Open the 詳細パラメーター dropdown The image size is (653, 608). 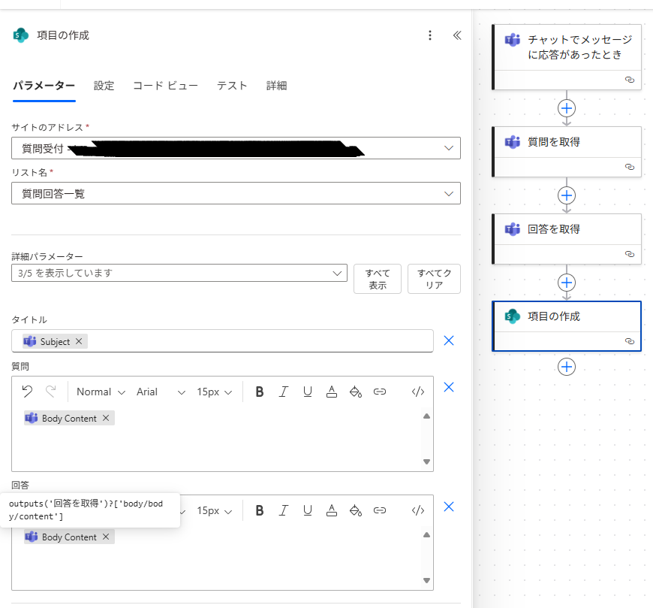pyautogui.click(x=337, y=273)
